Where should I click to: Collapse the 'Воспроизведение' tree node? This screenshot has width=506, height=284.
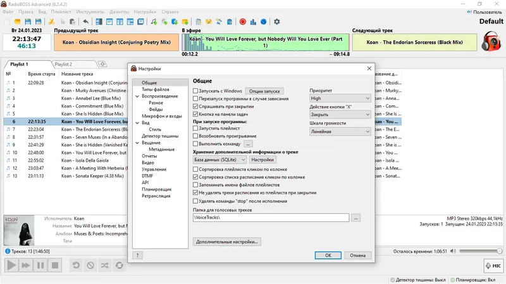click(137, 97)
